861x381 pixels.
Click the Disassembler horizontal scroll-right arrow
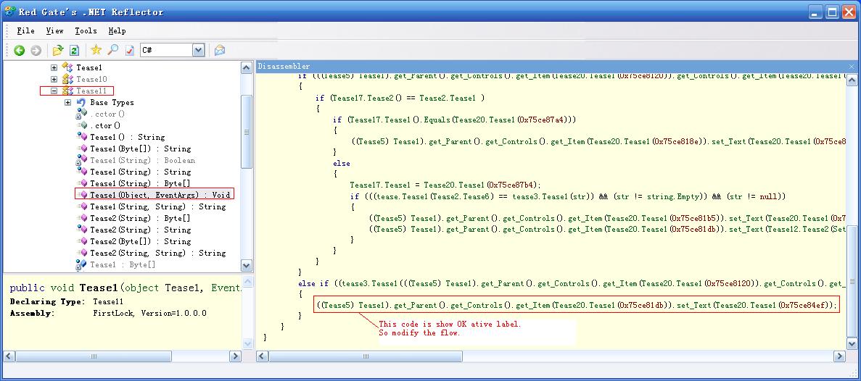pos(839,356)
